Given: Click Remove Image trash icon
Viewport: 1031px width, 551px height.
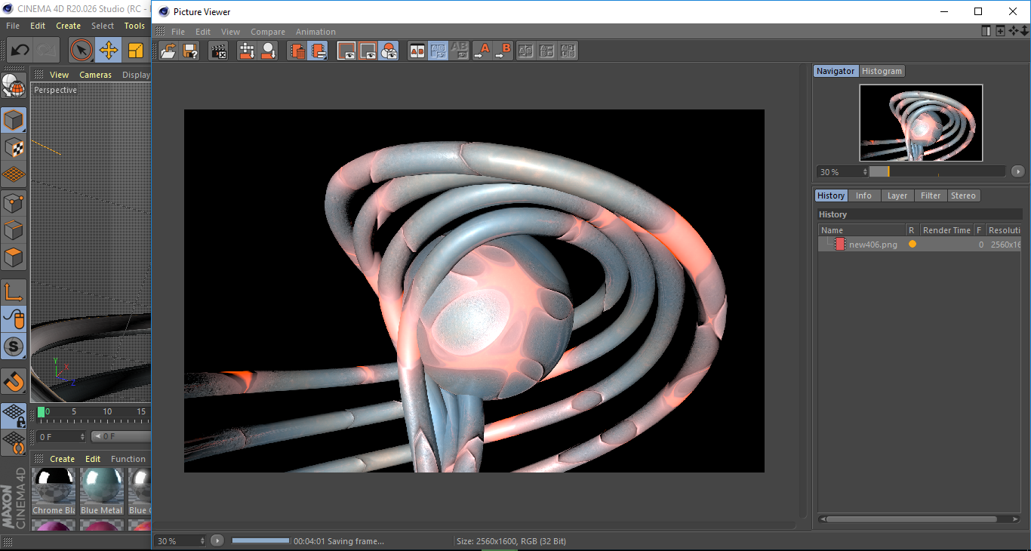Looking at the screenshot, I should tap(297, 51).
